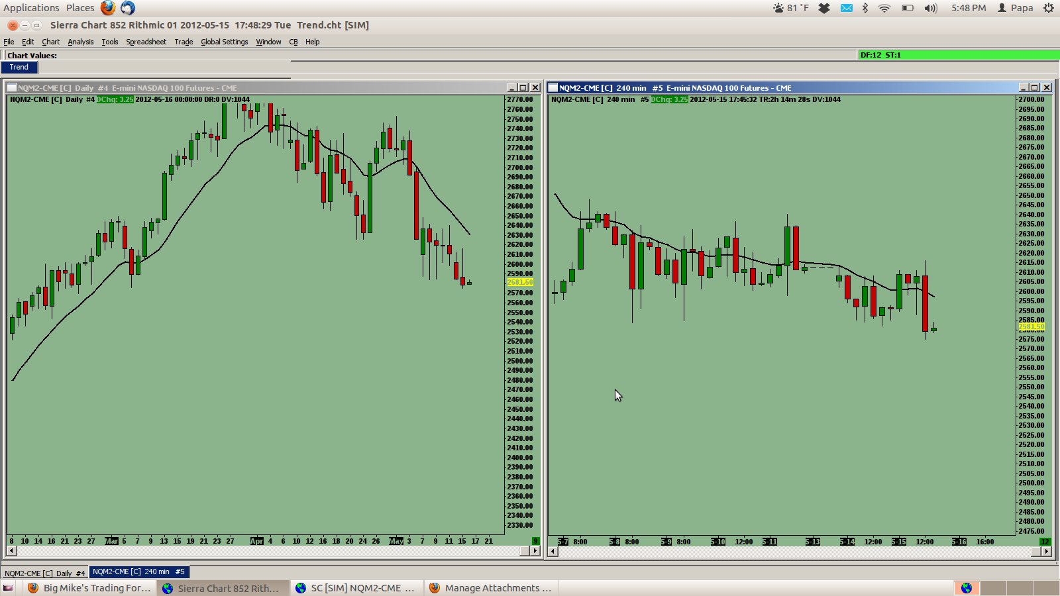Click the 240 min chart horizontal scrollbar thumb
Image resolution: width=1060 pixels, height=596 pixels.
(x=1035, y=551)
